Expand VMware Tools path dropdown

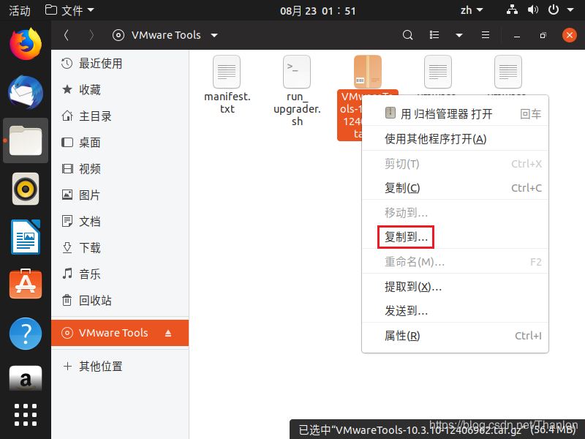(214, 35)
